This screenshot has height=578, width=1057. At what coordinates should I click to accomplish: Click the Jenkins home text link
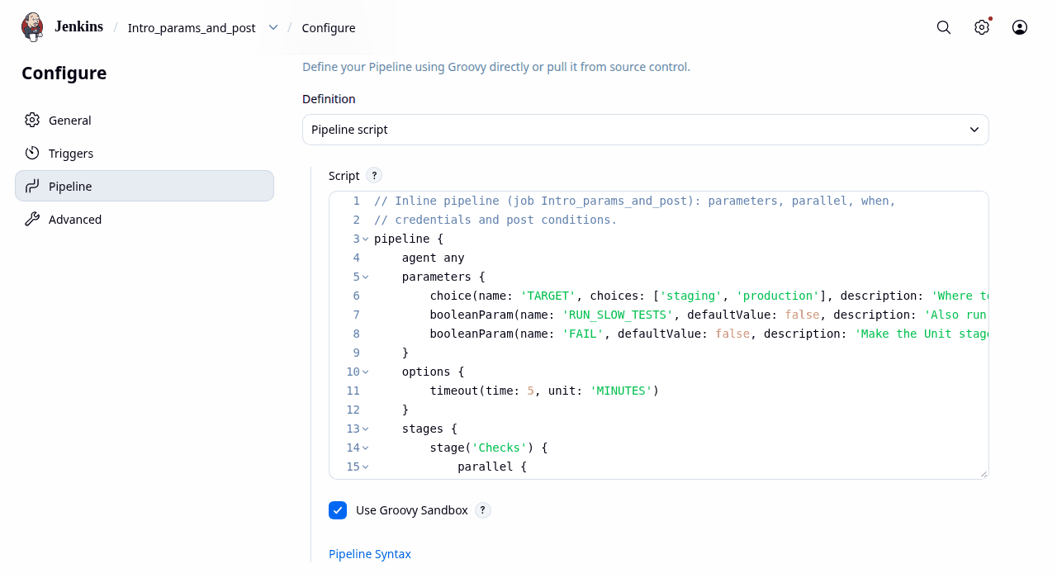pyautogui.click(x=78, y=26)
